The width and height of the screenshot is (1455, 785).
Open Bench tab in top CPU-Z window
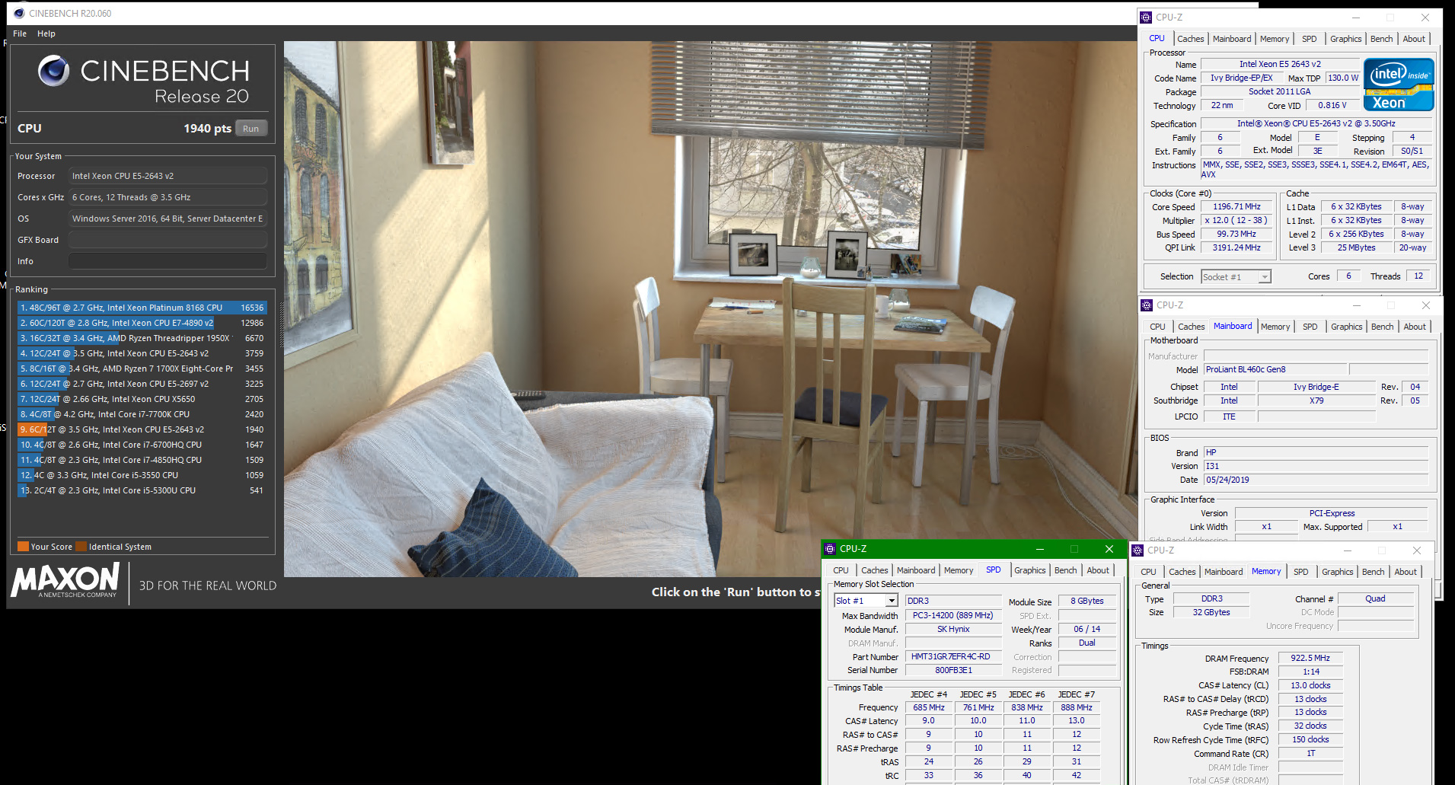click(x=1382, y=39)
